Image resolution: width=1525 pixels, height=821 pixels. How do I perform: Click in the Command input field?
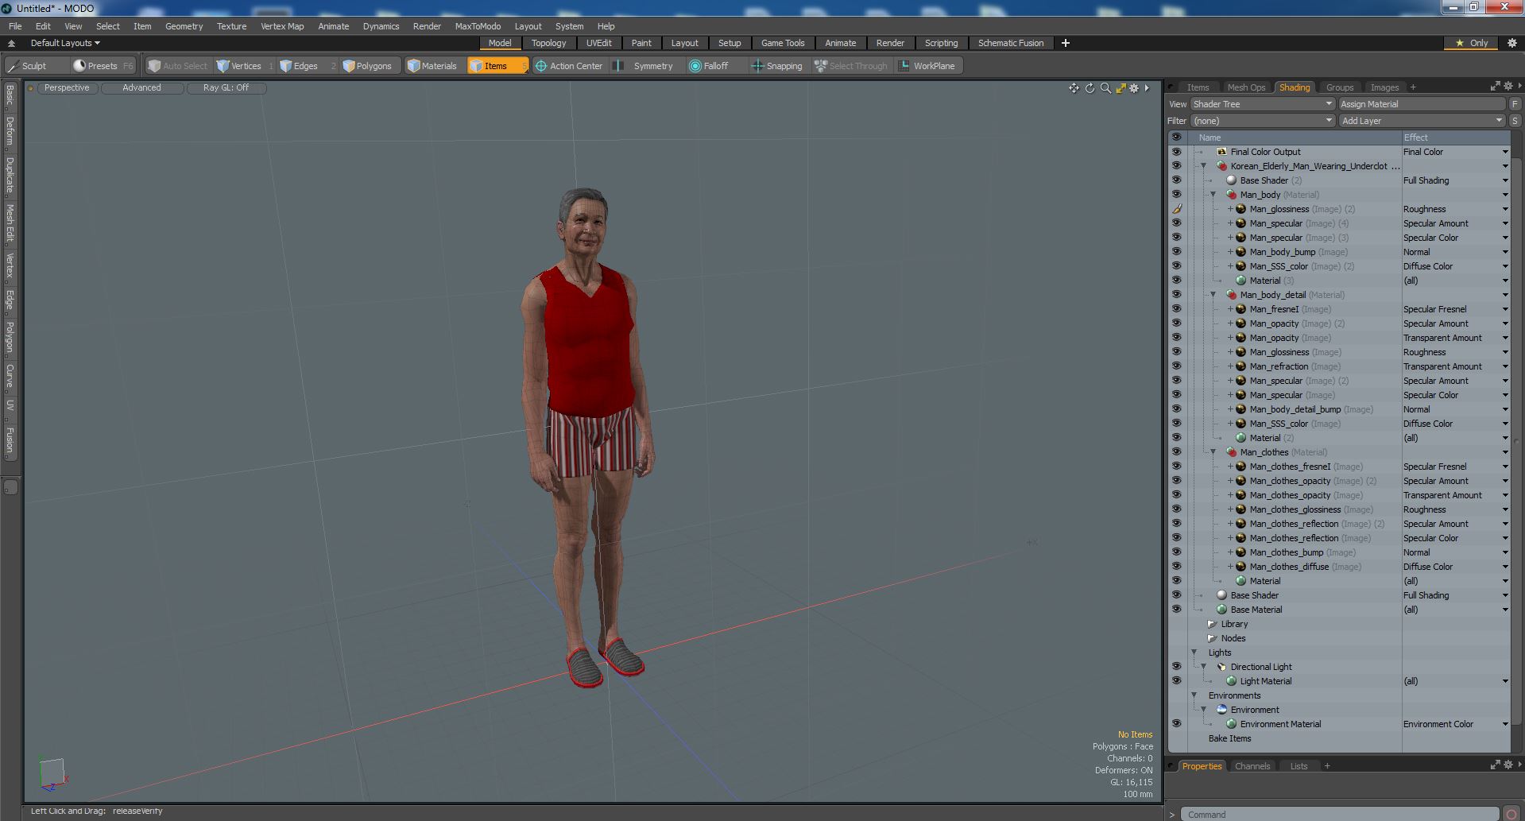click(x=1340, y=814)
